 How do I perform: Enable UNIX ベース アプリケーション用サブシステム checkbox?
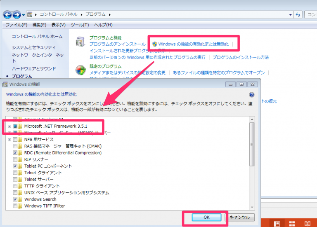coord(15,192)
